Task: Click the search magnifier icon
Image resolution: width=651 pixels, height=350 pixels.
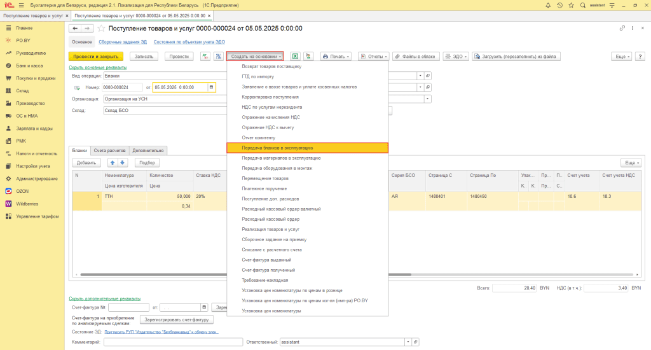Action: click(x=583, y=5)
